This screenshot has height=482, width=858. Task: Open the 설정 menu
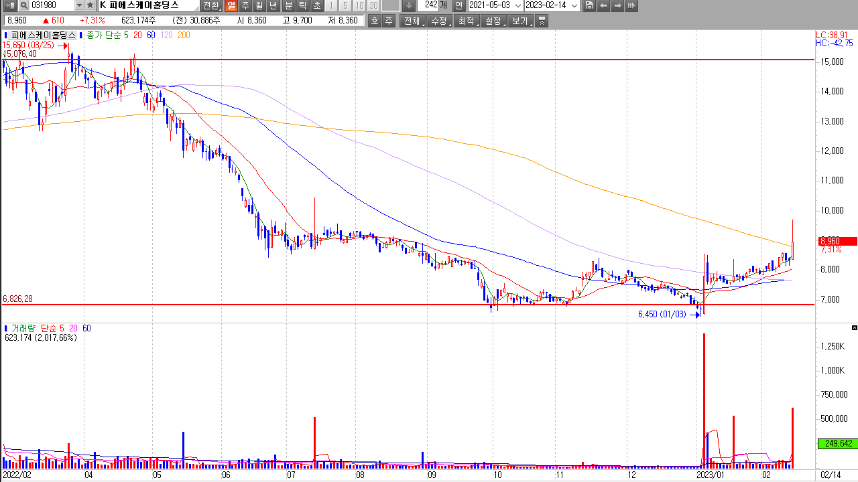(x=493, y=21)
